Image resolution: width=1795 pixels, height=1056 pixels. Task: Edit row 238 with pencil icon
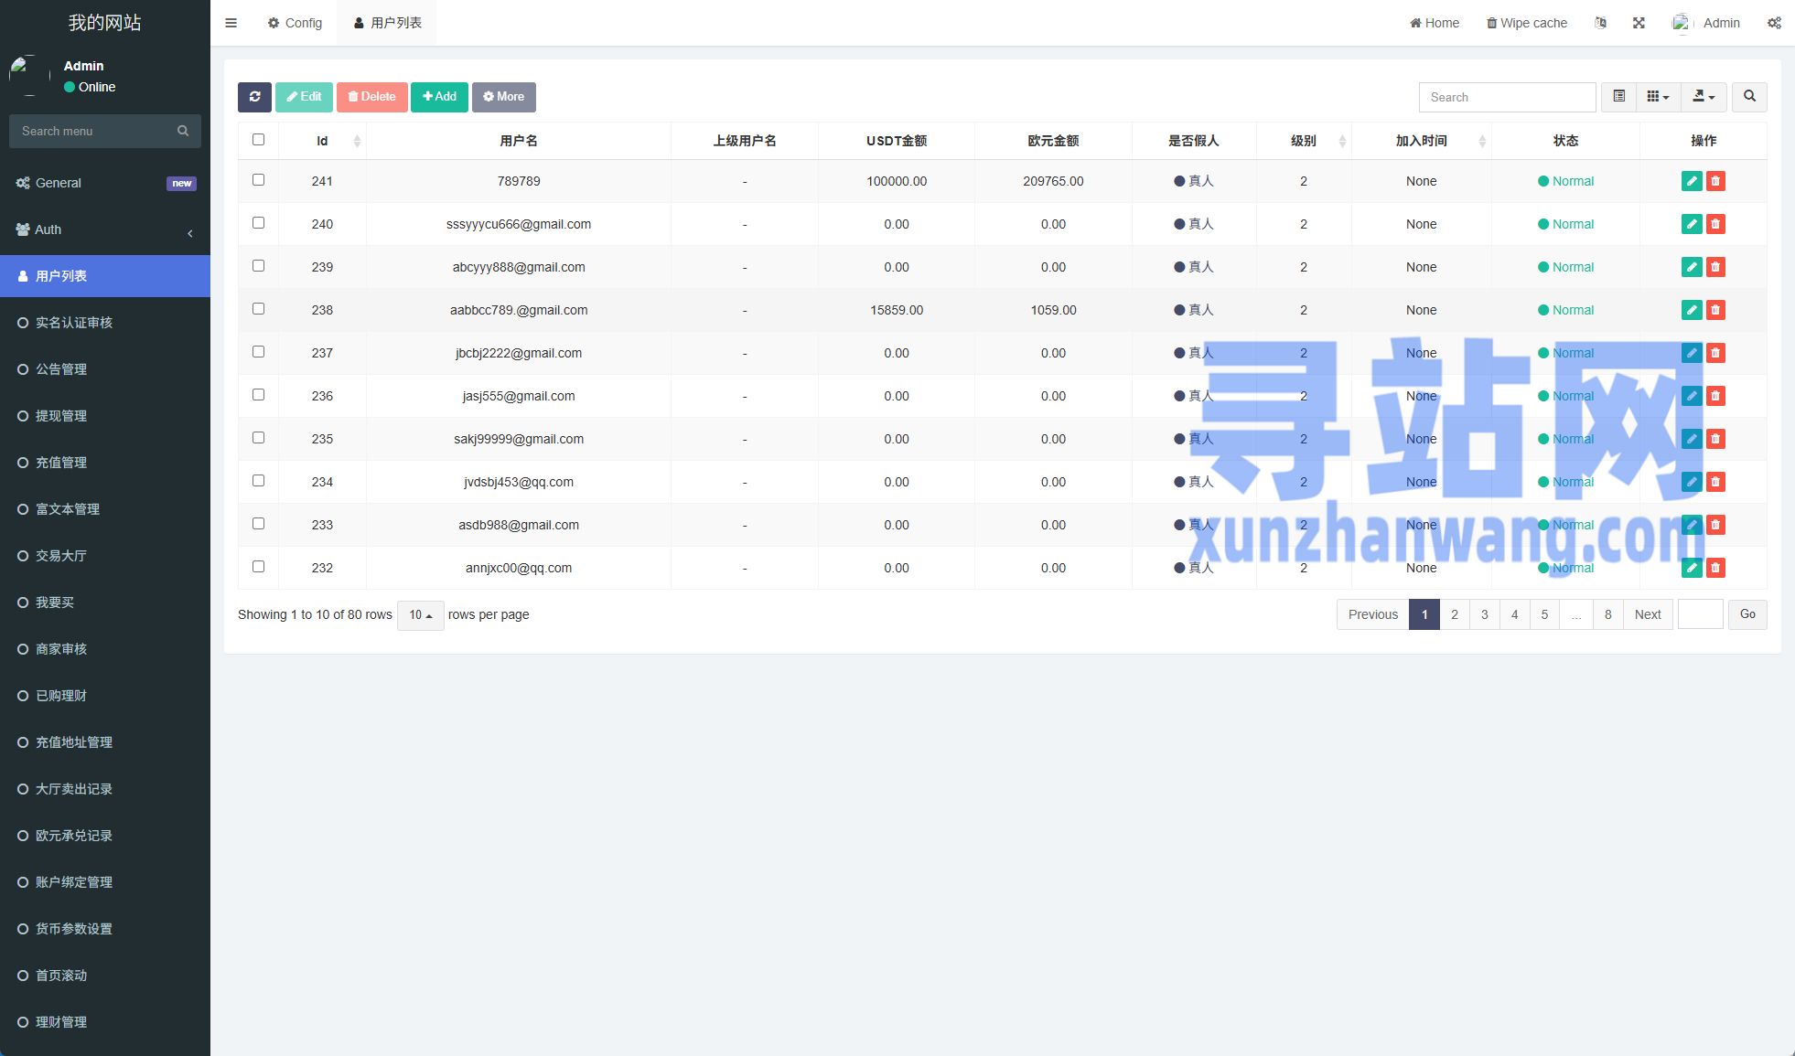[1692, 310]
